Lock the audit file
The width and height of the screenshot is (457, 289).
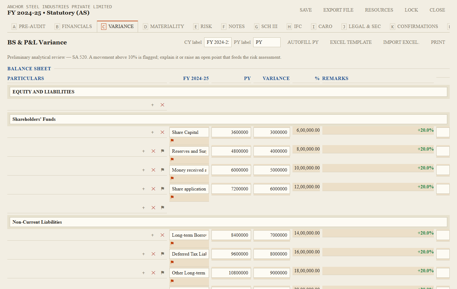(411, 10)
